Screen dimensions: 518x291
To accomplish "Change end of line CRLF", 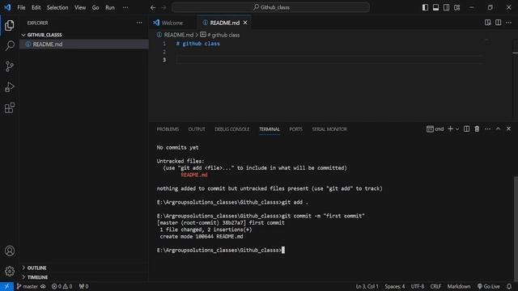I will 435,286.
